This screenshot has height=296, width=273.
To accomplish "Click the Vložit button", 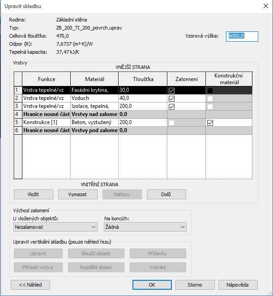I will (34, 194).
